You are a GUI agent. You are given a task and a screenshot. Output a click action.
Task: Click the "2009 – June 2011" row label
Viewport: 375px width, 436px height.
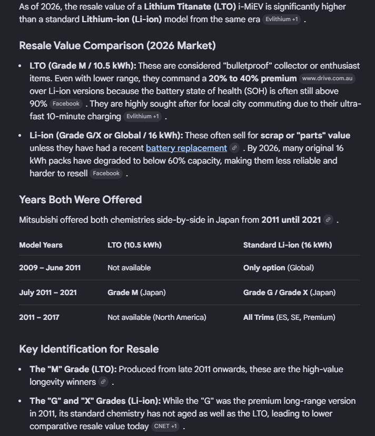(50, 268)
